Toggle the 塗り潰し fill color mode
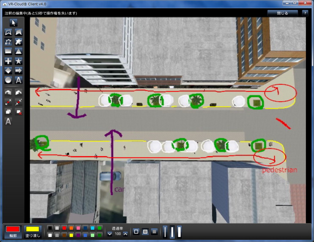 click(32, 231)
